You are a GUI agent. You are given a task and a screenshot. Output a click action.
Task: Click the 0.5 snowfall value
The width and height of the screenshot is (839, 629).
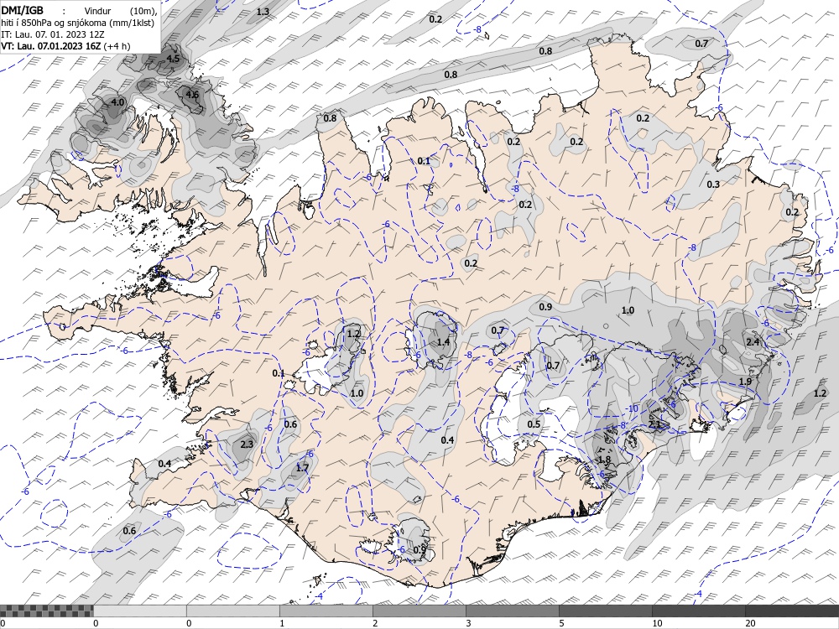[x=534, y=424]
